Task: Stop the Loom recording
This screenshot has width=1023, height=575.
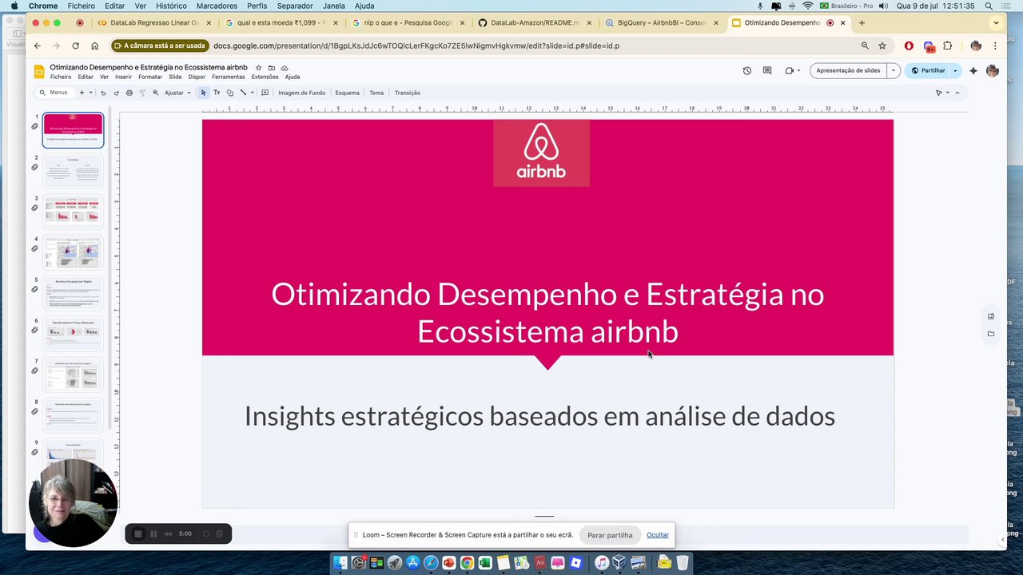Action: point(137,533)
